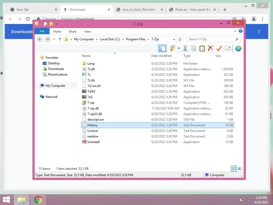
Task: Open recent locations dropdown arrow
Action: click(54, 39)
